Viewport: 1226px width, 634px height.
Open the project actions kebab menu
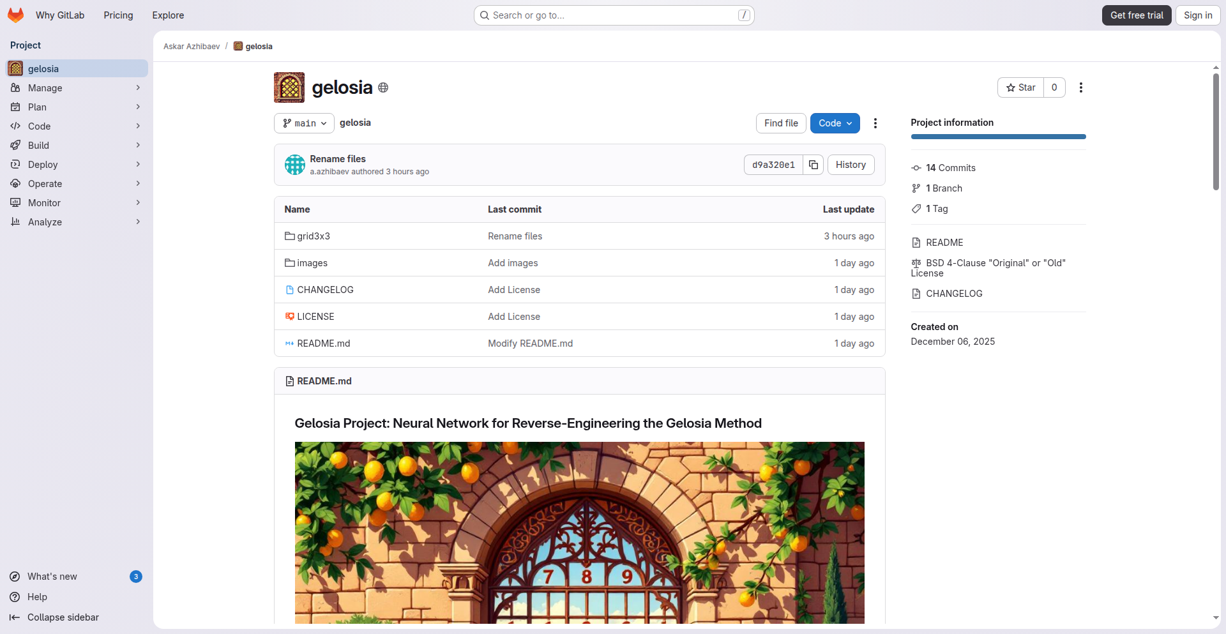(1080, 87)
